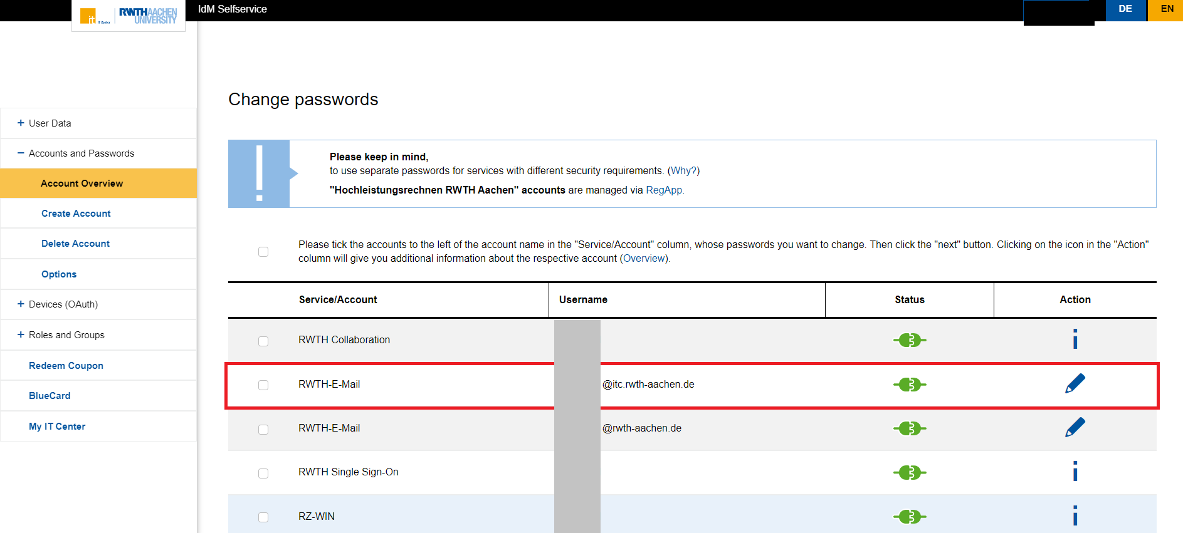The image size is (1183, 533).
Task: Expand User Data menu section
Action: pyautogui.click(x=98, y=123)
